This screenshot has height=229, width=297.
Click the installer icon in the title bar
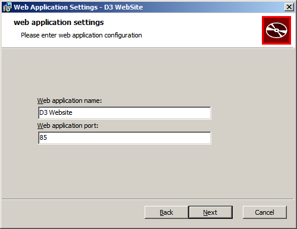point(8,7)
